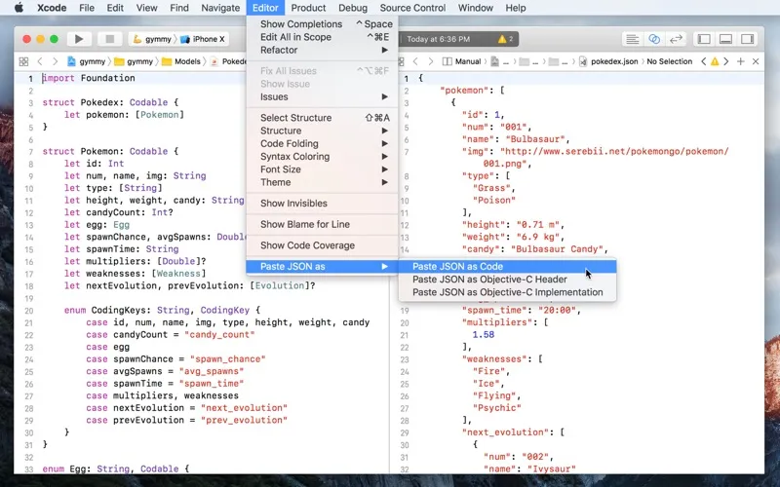Screen dimensions: 780x487
Task: Go forward in assistant editor history
Action: [x=431, y=61]
